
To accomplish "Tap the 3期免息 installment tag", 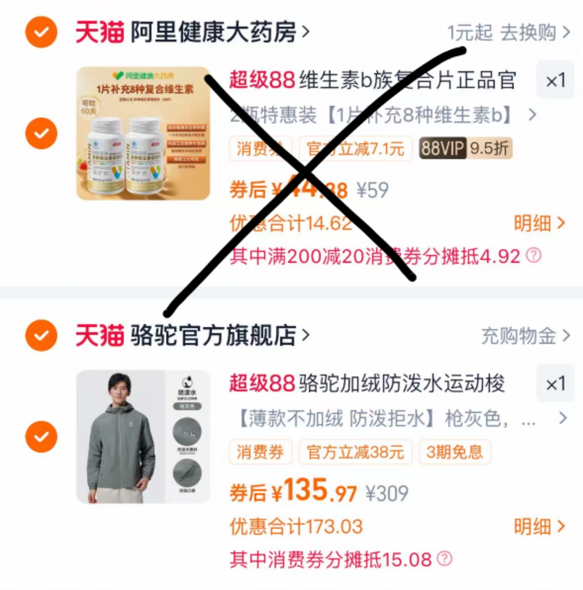I will pyautogui.click(x=454, y=452).
